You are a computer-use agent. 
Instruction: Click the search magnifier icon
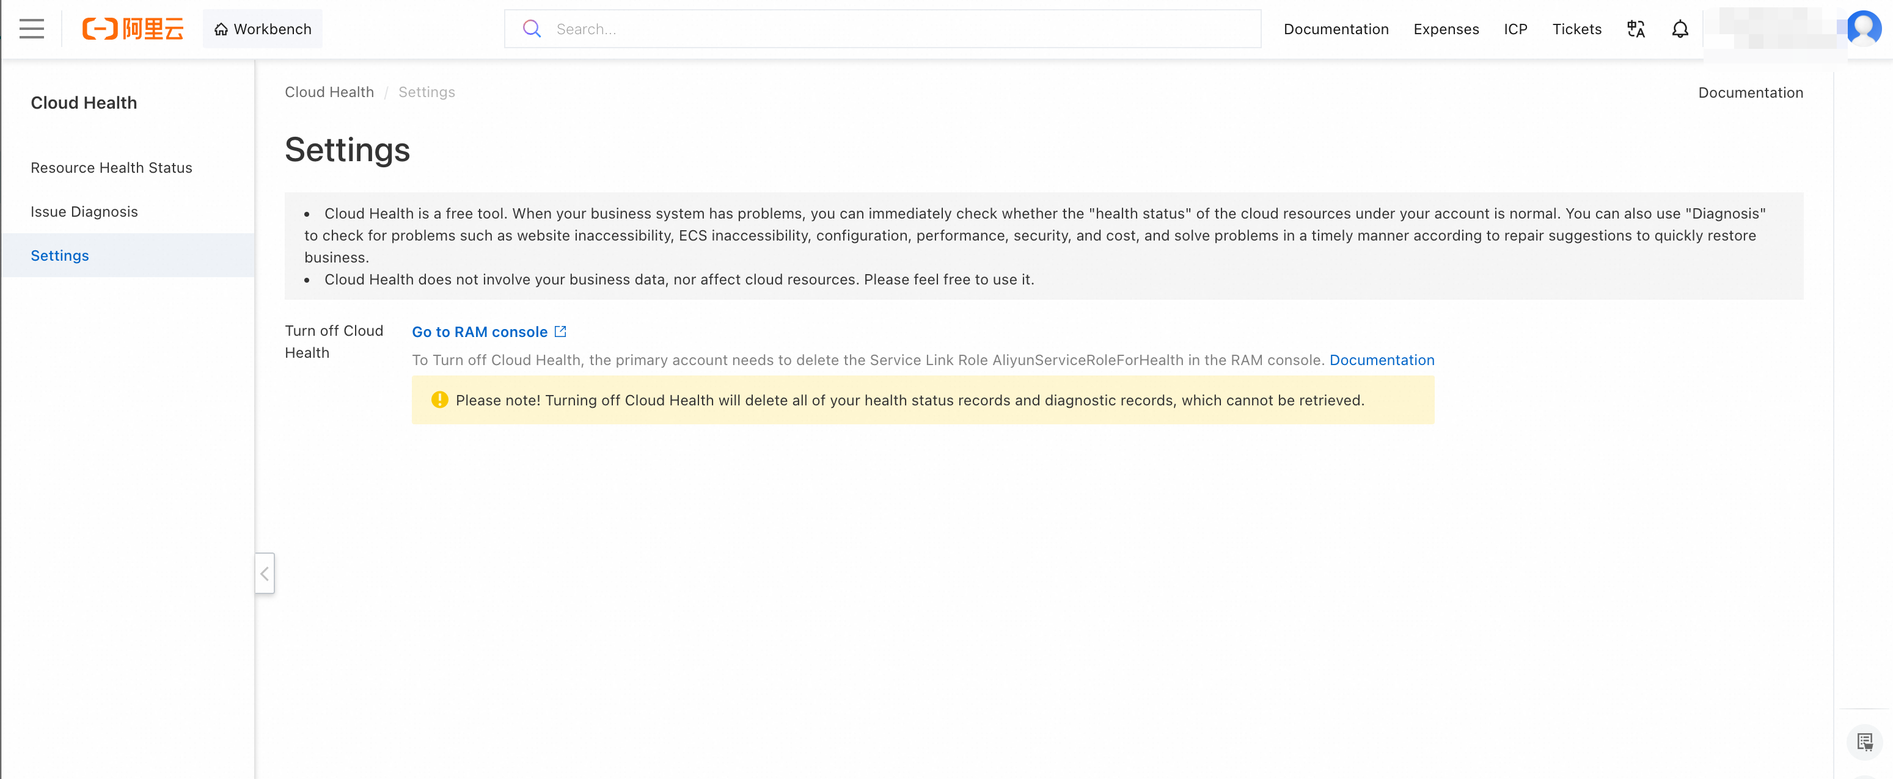click(x=532, y=29)
